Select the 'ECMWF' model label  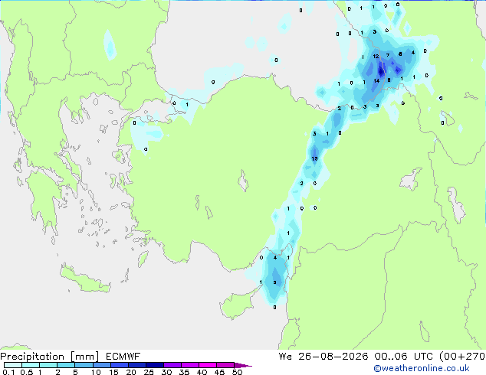[x=123, y=357]
